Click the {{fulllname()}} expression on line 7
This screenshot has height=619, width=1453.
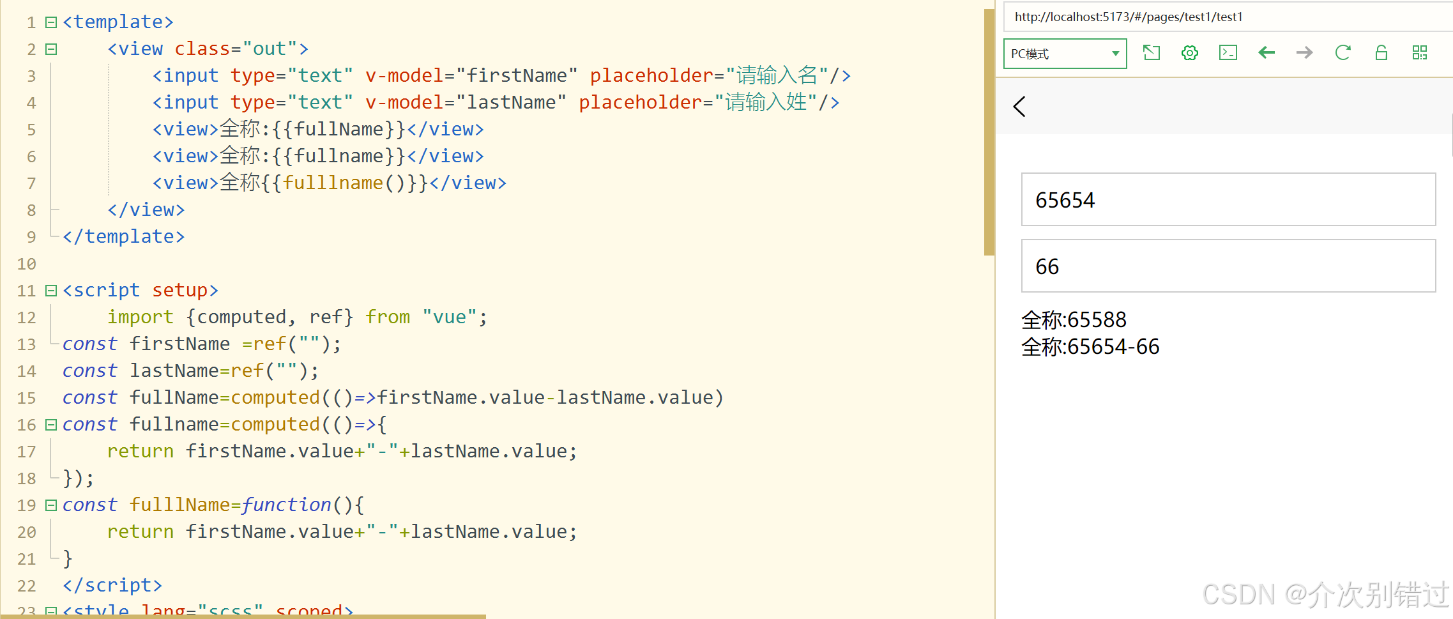click(345, 183)
